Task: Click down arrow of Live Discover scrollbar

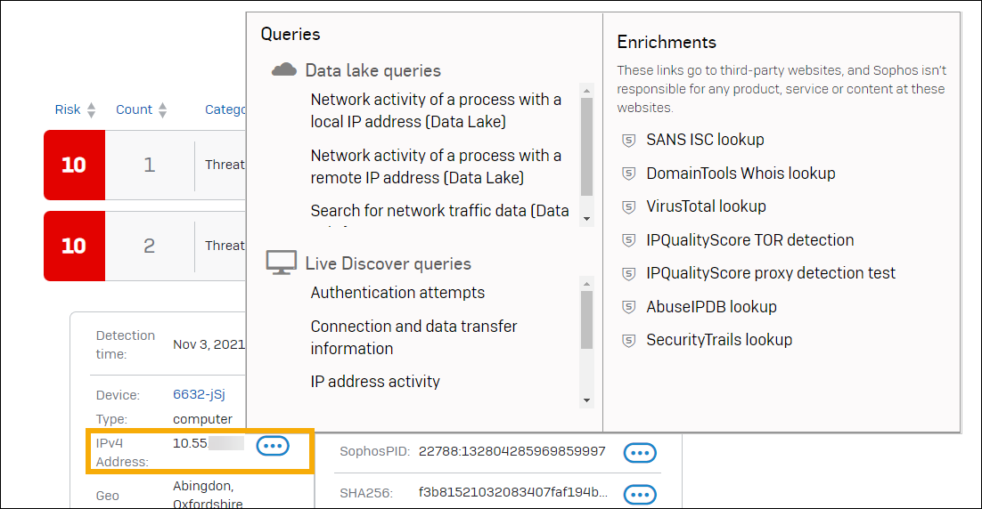Action: (586, 400)
